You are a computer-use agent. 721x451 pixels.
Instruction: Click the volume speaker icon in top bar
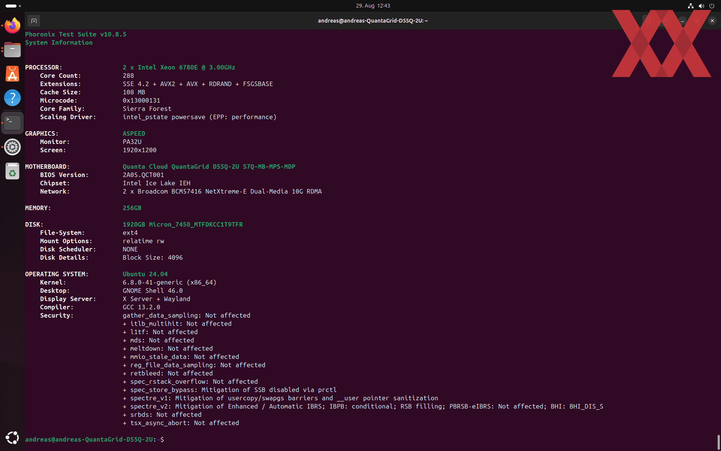pyautogui.click(x=701, y=6)
